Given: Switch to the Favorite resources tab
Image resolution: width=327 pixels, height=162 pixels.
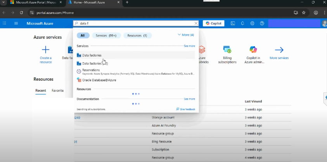Looking at the screenshot, I should click(57, 91).
